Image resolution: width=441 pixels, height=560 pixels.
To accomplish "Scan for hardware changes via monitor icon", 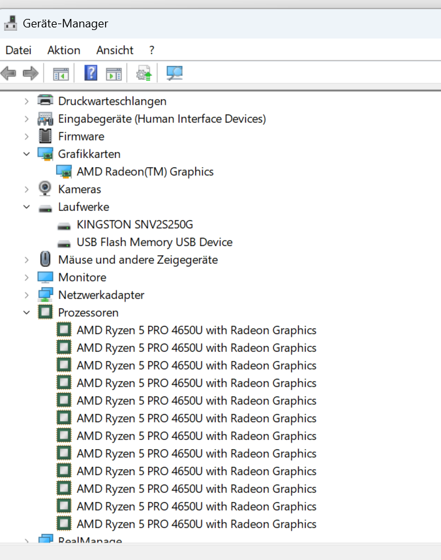I will [174, 73].
